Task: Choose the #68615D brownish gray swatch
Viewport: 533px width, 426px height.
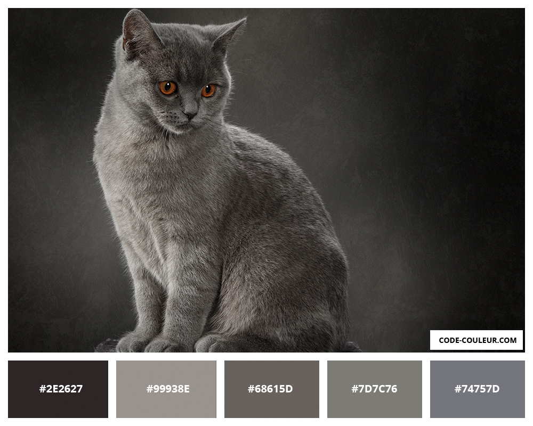Action: point(272,389)
